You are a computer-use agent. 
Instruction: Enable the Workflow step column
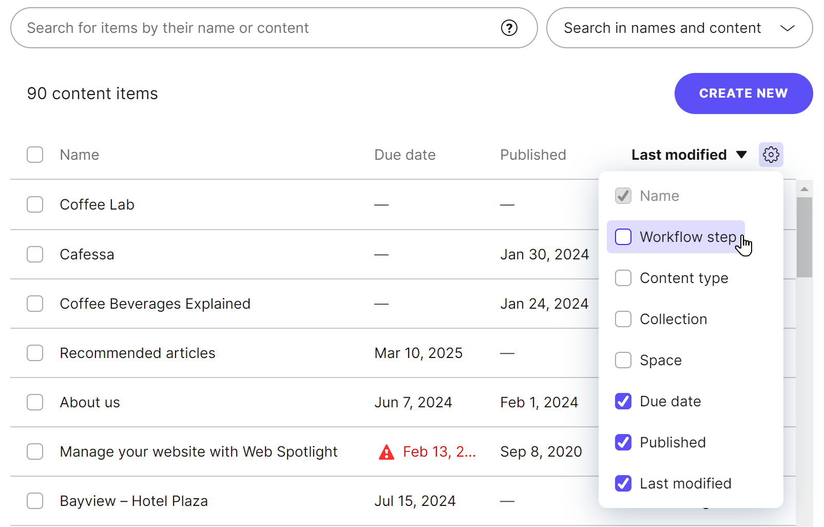(x=623, y=237)
